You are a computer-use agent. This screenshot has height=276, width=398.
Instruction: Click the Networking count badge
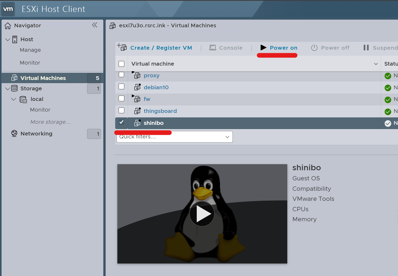click(94, 134)
